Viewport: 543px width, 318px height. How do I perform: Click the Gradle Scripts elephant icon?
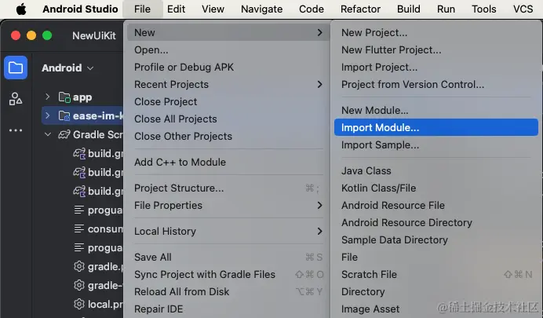point(64,135)
